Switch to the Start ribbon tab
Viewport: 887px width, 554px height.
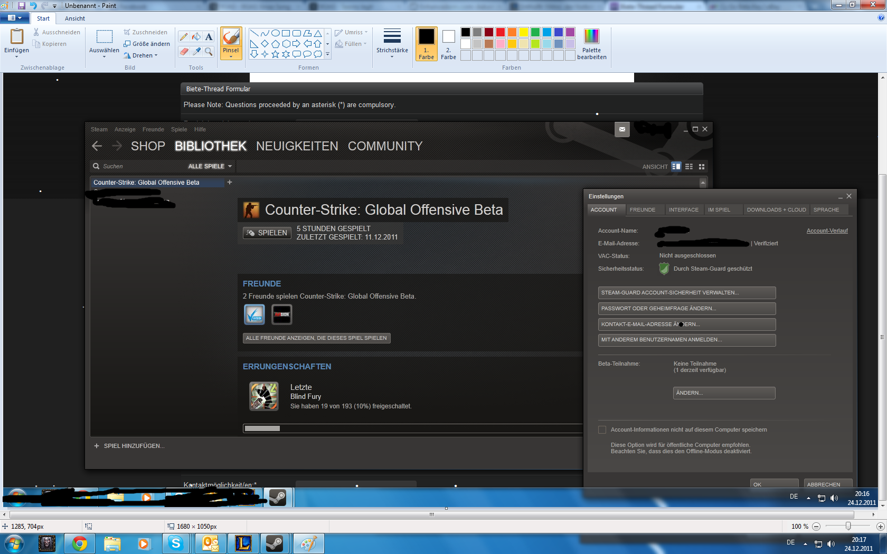tap(43, 18)
